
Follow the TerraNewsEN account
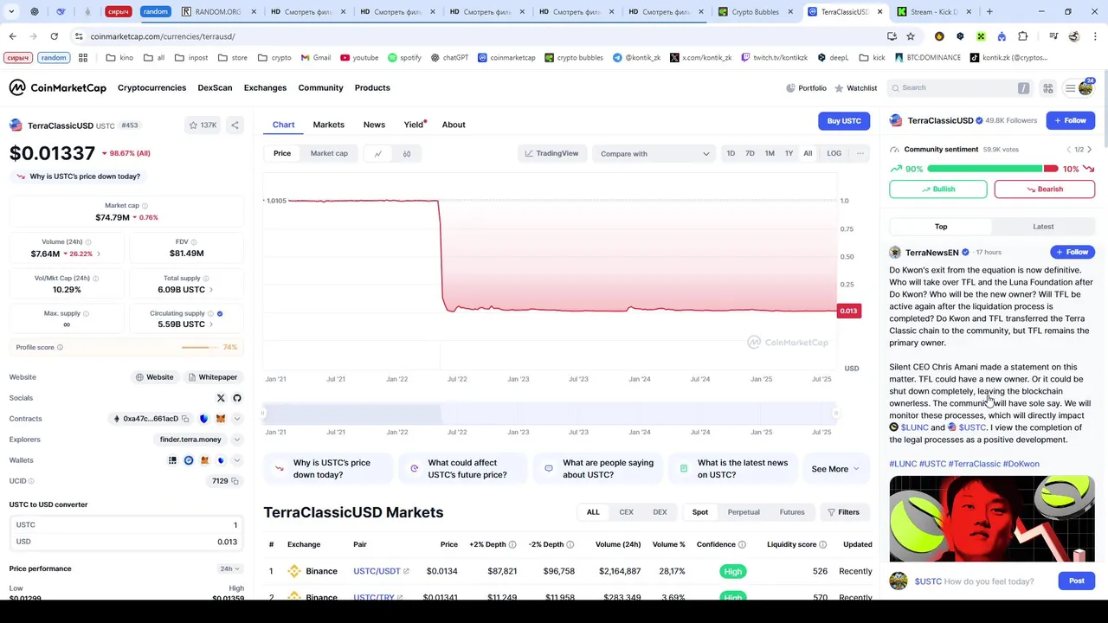[x=1072, y=253]
